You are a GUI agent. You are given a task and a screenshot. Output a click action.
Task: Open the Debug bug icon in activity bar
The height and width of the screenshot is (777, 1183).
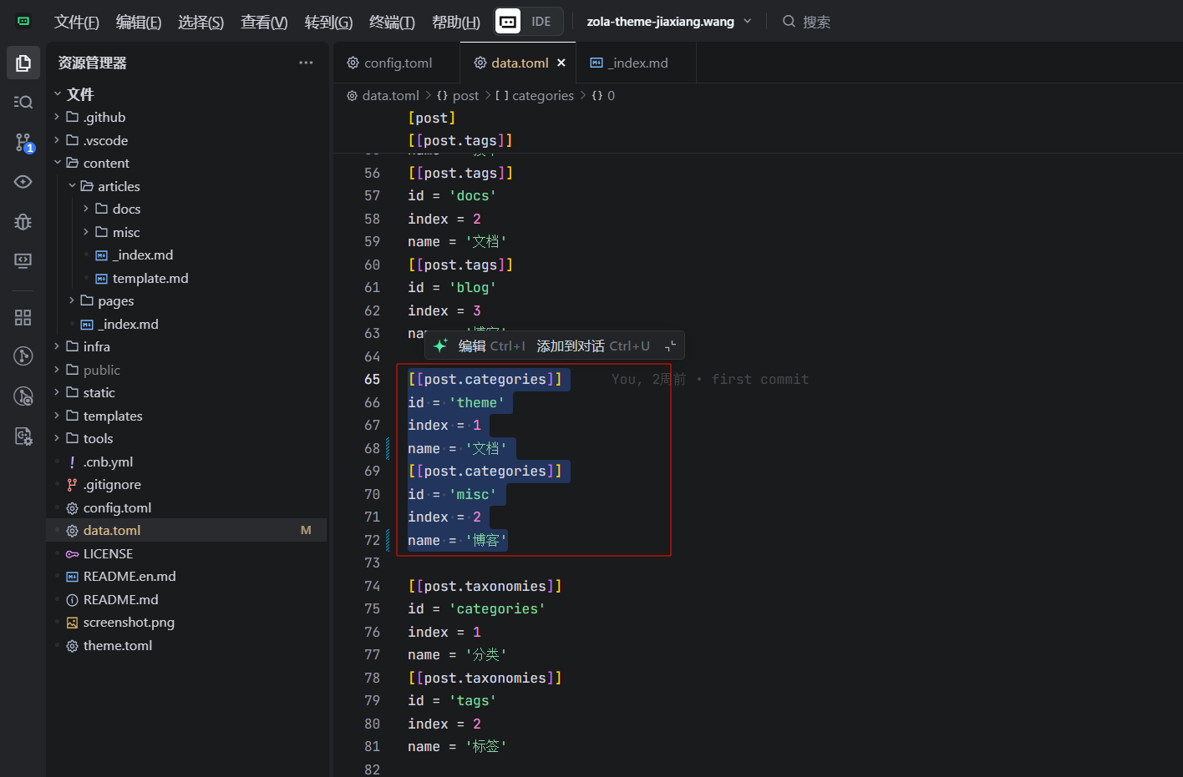[x=23, y=221]
